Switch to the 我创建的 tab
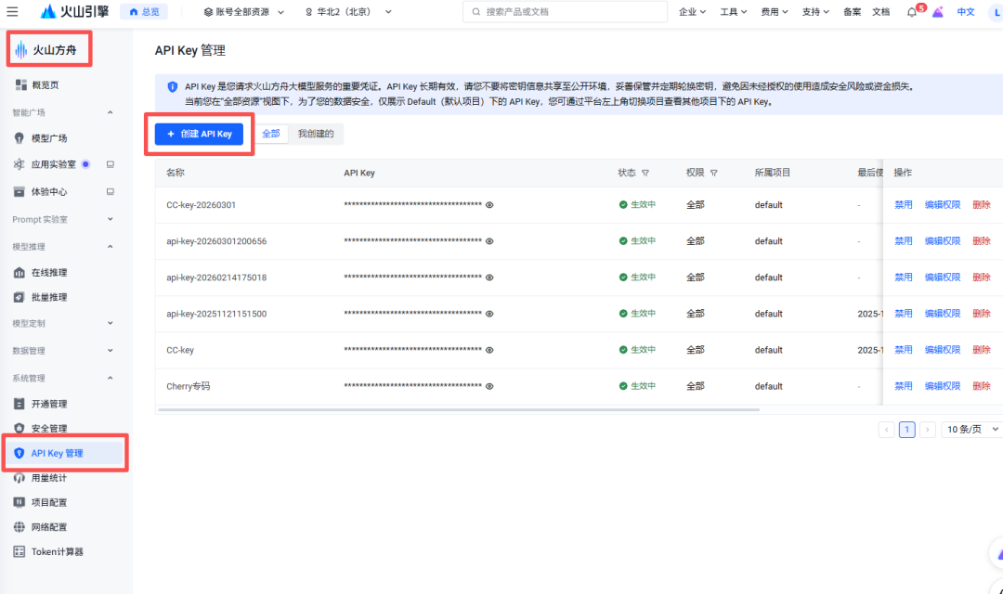1003x594 pixels. 316,134
